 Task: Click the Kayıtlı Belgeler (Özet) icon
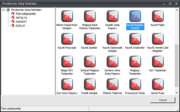click(135, 16)
